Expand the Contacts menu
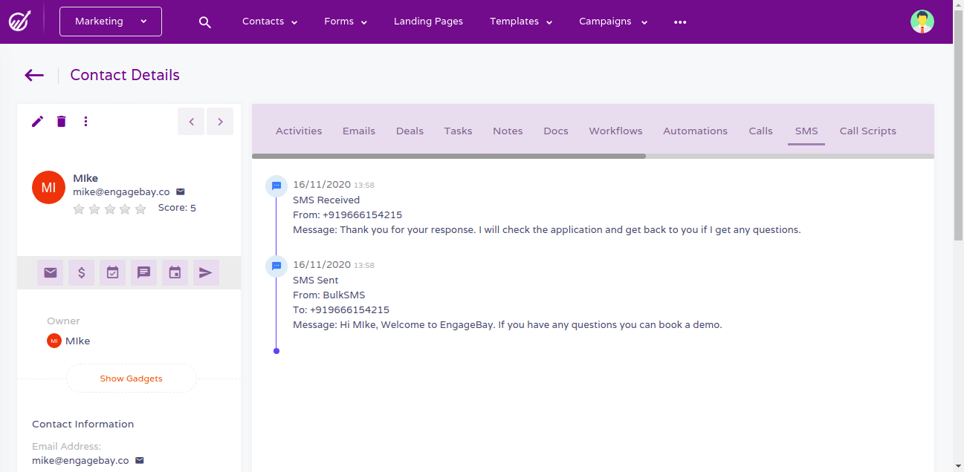The image size is (964, 472). click(270, 22)
